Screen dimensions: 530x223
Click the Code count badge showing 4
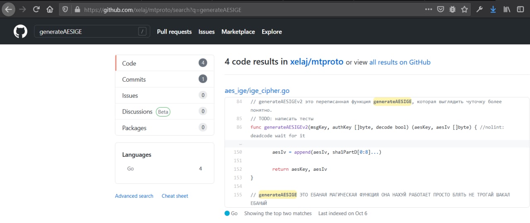[x=202, y=63]
